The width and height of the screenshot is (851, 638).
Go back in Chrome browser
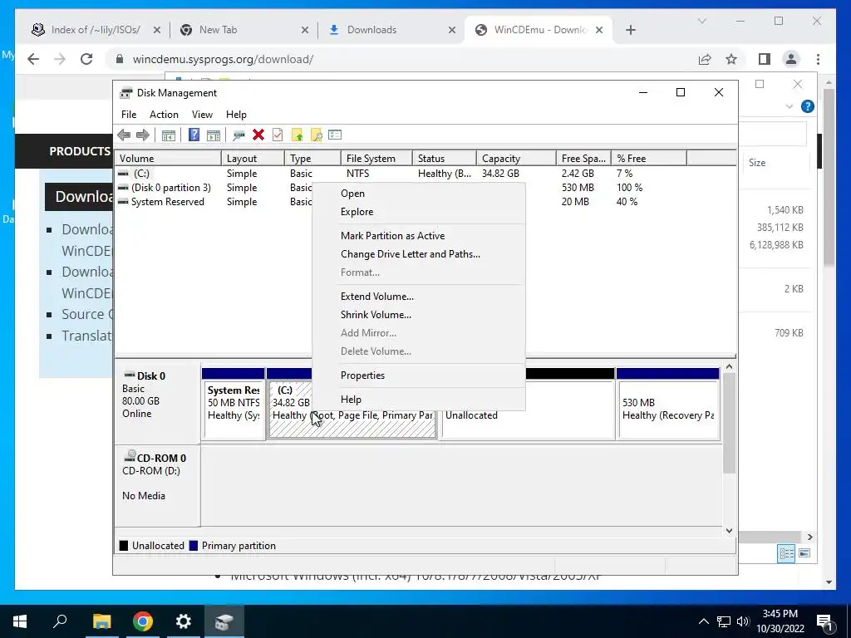[33, 59]
